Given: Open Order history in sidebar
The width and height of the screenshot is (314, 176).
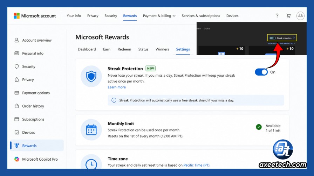Looking at the screenshot, I should [33, 106].
